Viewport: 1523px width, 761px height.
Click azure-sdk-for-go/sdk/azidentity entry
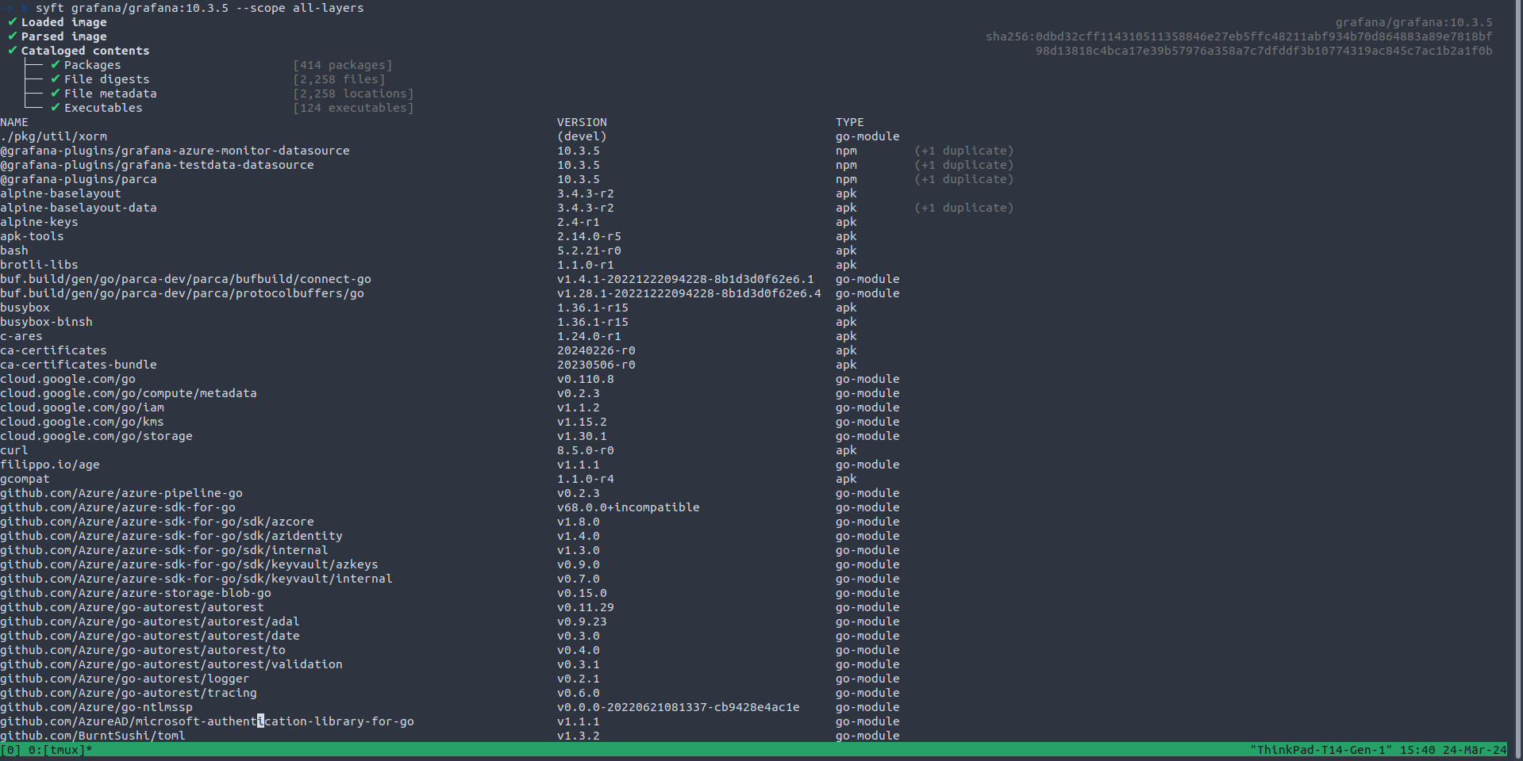click(171, 536)
